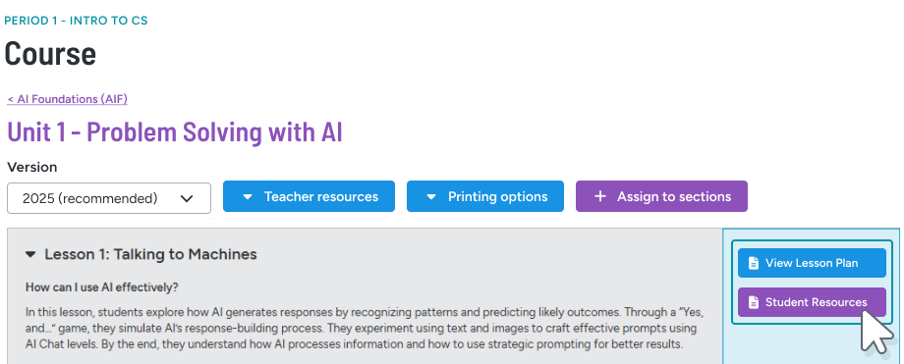The height and width of the screenshot is (364, 904).
Task: Click the chevron in the Version selector
Action: point(187,199)
